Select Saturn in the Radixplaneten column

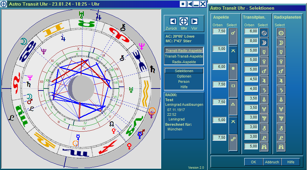pyautogui.click(x=281, y=90)
